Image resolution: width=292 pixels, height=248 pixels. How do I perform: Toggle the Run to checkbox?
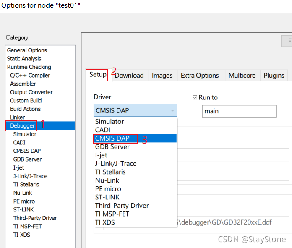coord(195,97)
